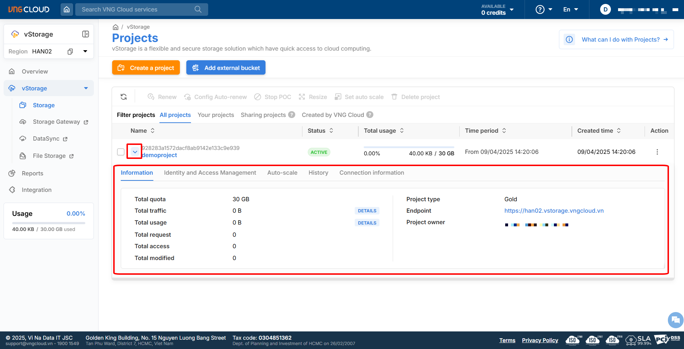This screenshot has height=349, width=684.
Task: Collapse the demoproject details chevron
Action: (135, 152)
